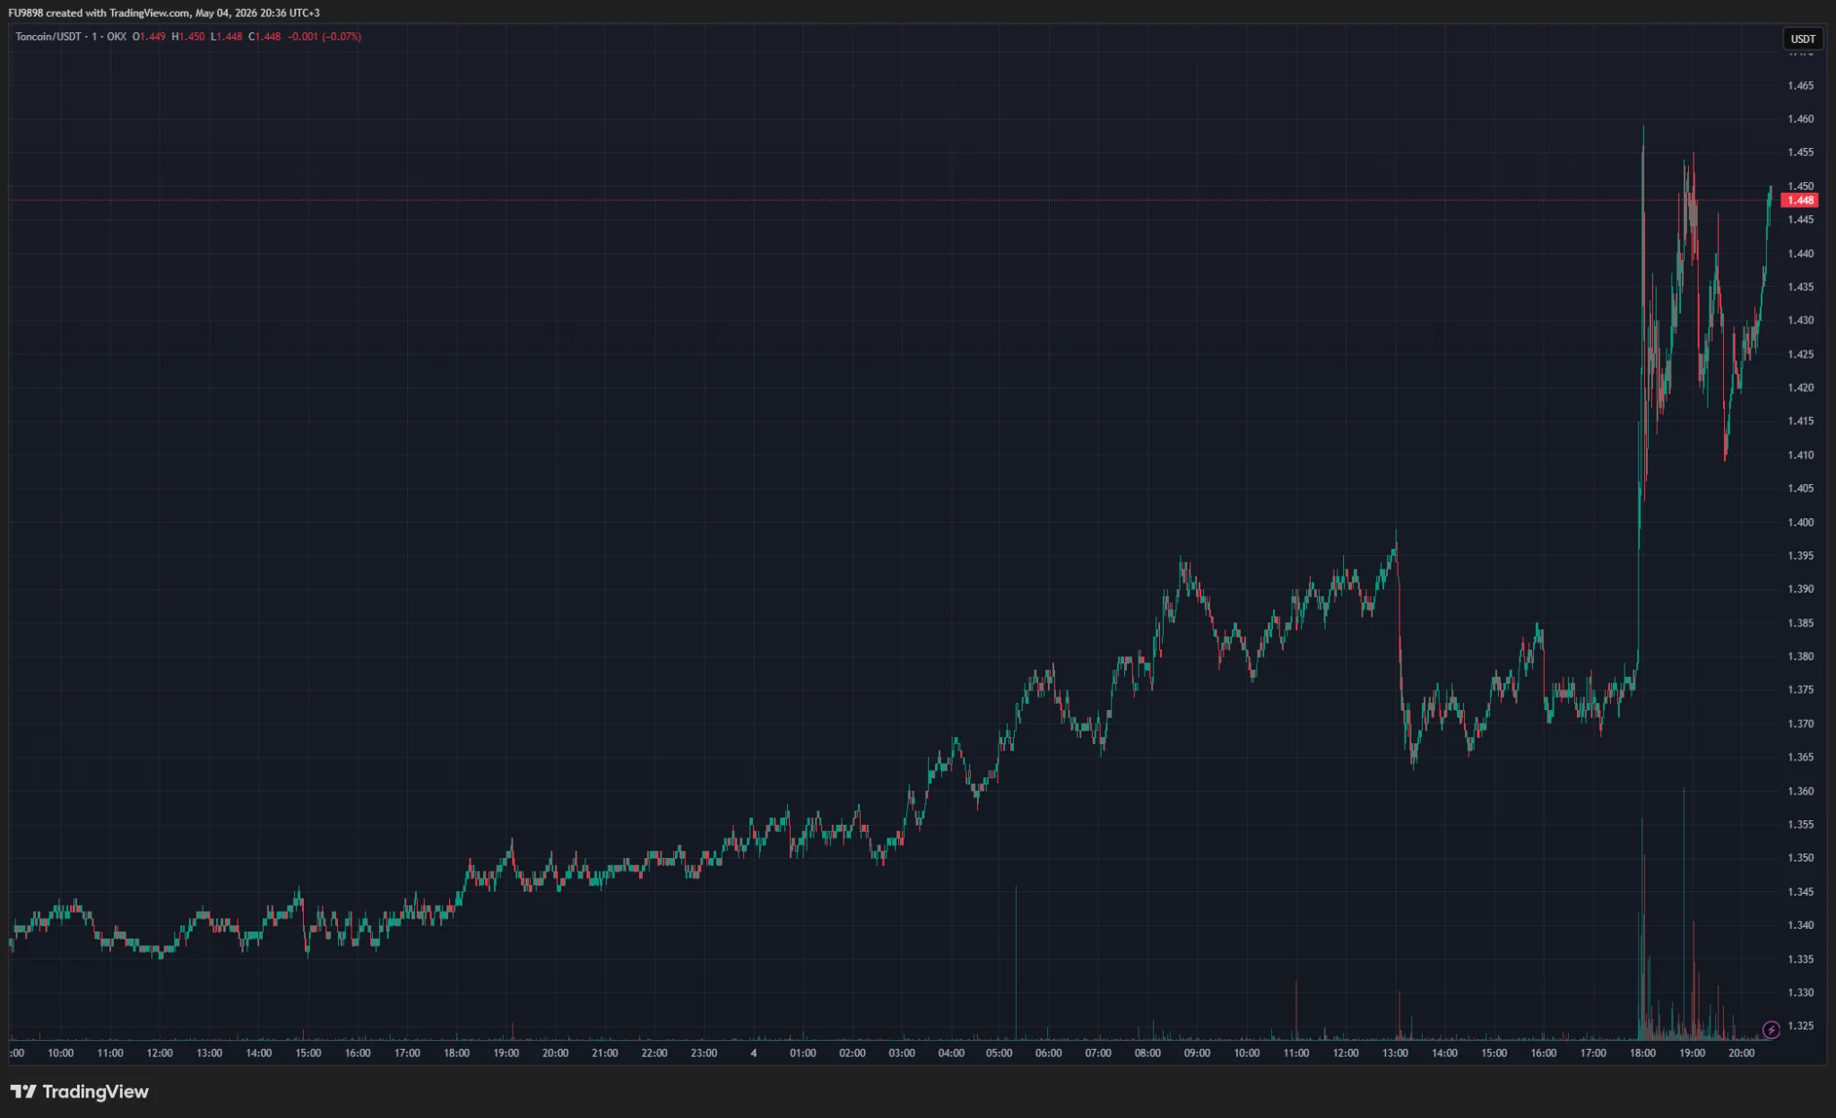
Task: Click the O1.449 open value in legend
Action: tap(149, 37)
